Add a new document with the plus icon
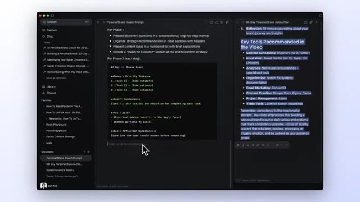 pos(89,152)
